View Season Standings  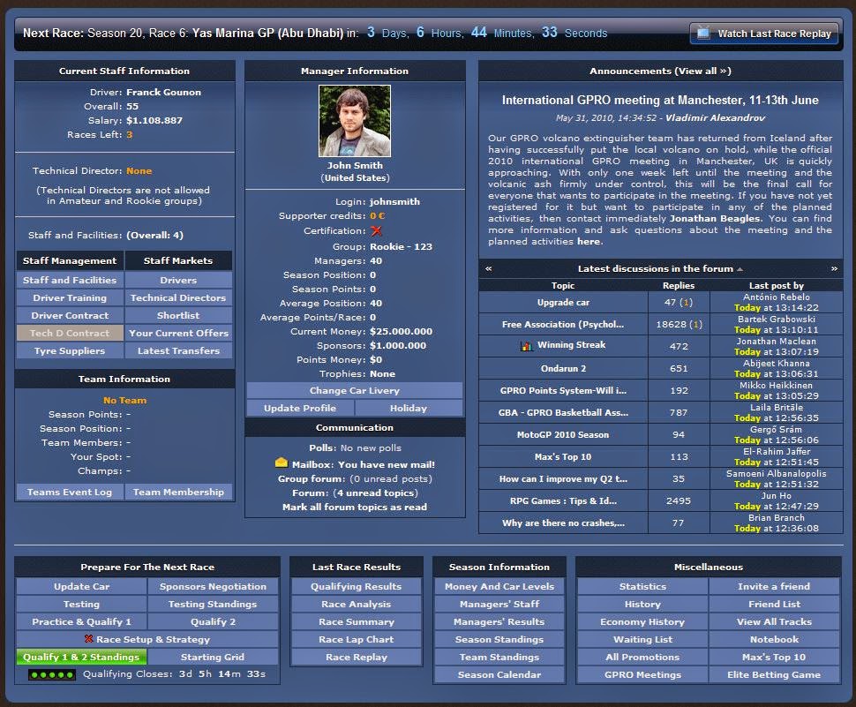tap(499, 639)
